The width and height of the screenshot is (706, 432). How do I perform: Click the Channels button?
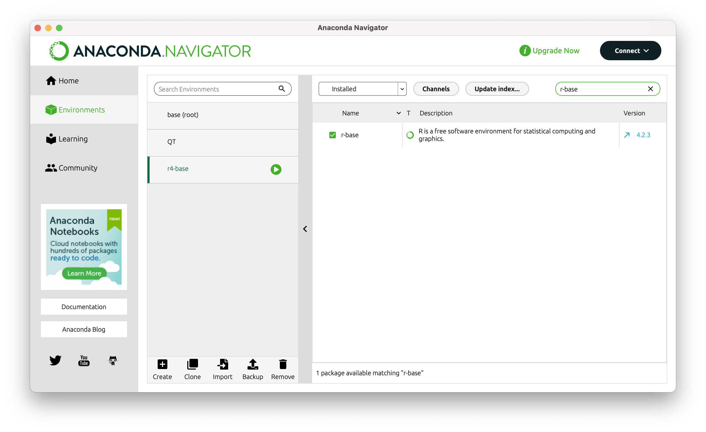coord(436,89)
